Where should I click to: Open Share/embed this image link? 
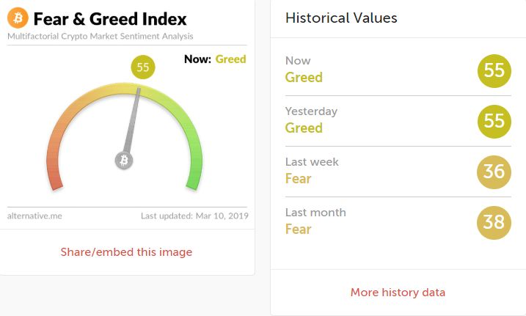pyautogui.click(x=126, y=252)
